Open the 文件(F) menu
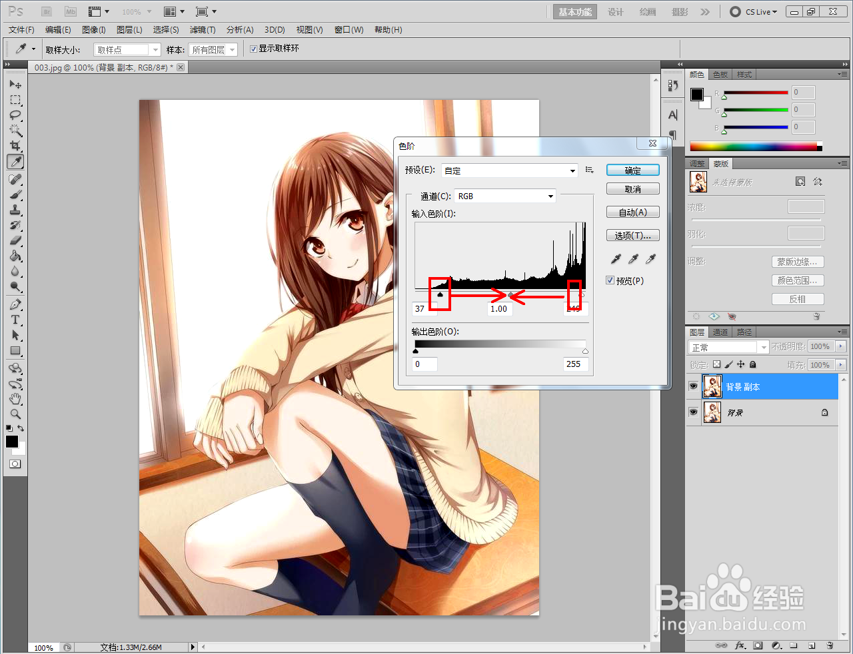 (21, 29)
